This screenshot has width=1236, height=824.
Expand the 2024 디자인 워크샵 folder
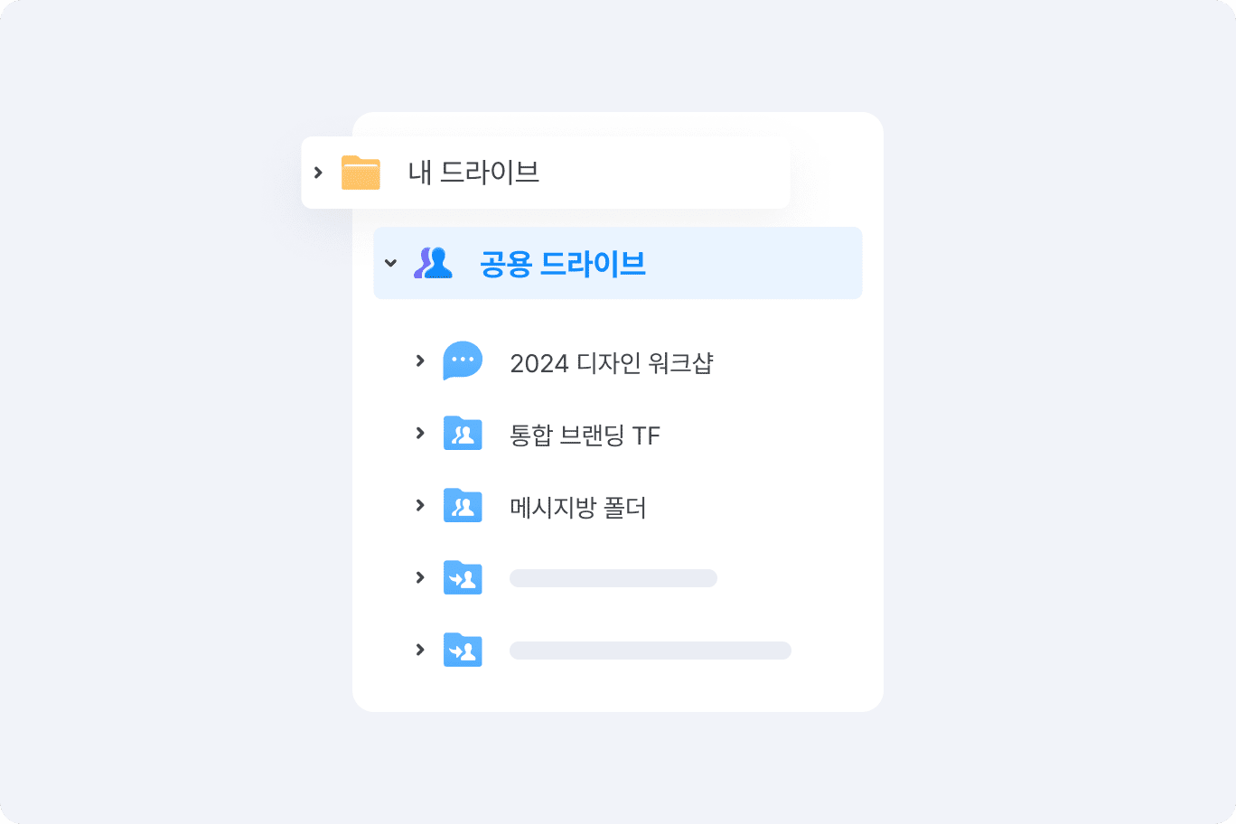[420, 361]
